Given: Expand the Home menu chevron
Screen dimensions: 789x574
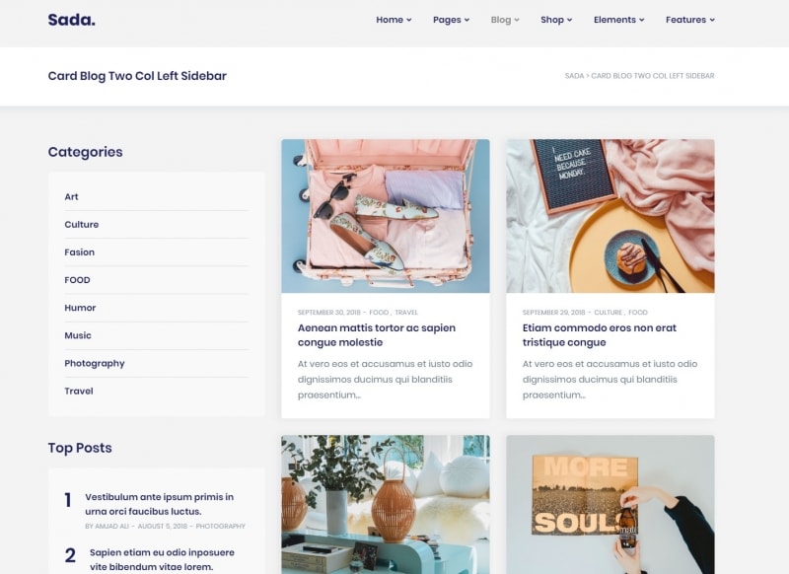Looking at the screenshot, I should [x=409, y=20].
